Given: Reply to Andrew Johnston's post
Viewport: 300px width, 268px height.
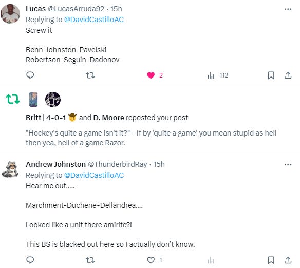Looking at the screenshot, I should 30,260.
